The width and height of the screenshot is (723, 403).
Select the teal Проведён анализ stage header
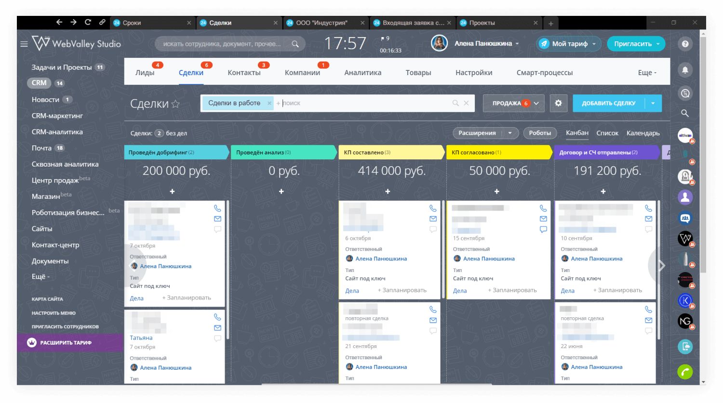click(283, 152)
